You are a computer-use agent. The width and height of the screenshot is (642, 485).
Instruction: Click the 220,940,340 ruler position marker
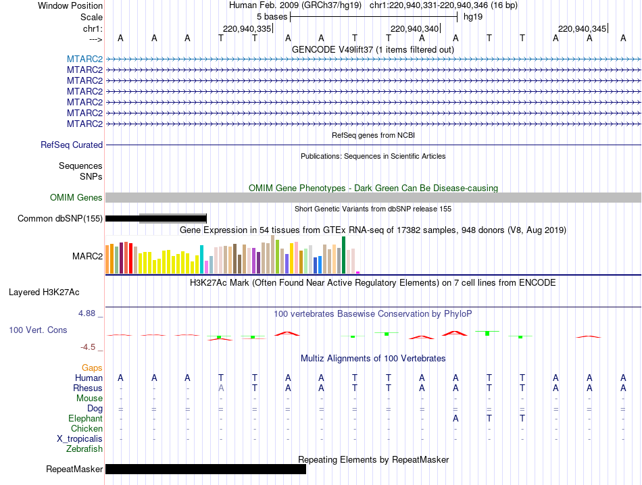pos(415,28)
